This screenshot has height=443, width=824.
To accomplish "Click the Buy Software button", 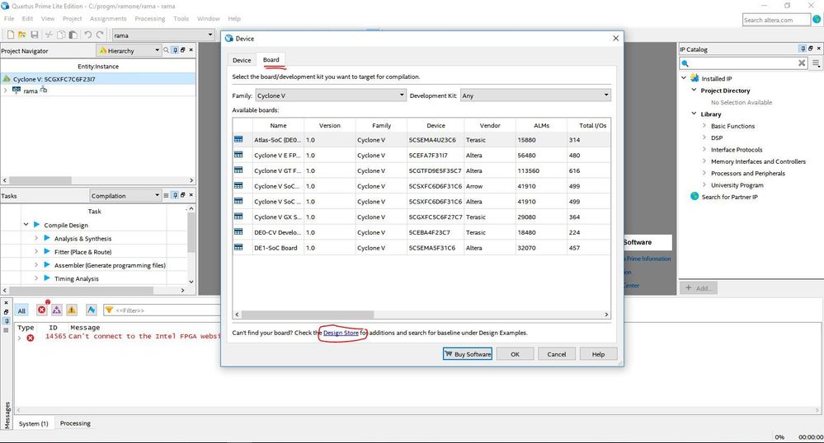I will [x=467, y=354].
